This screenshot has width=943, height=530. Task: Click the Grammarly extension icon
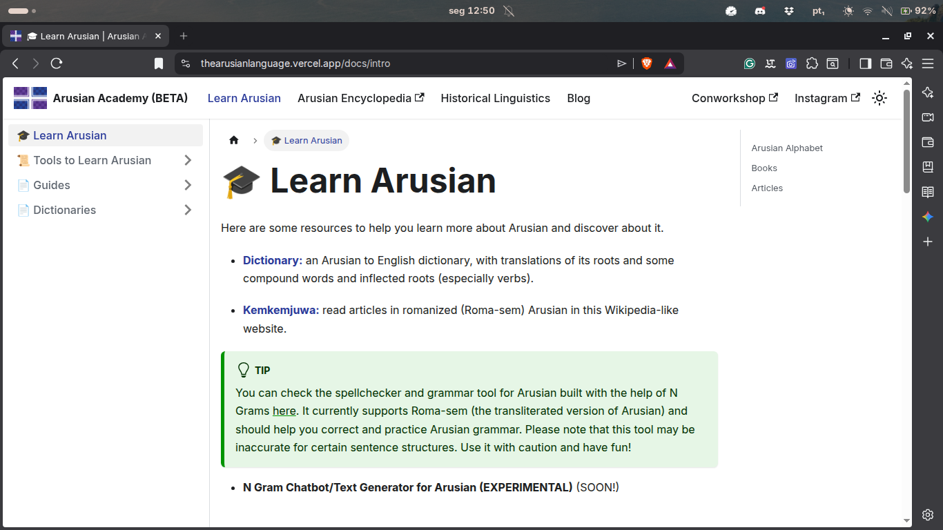pyautogui.click(x=750, y=63)
